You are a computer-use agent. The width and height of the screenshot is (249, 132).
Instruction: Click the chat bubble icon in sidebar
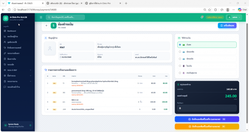tap(5, 87)
